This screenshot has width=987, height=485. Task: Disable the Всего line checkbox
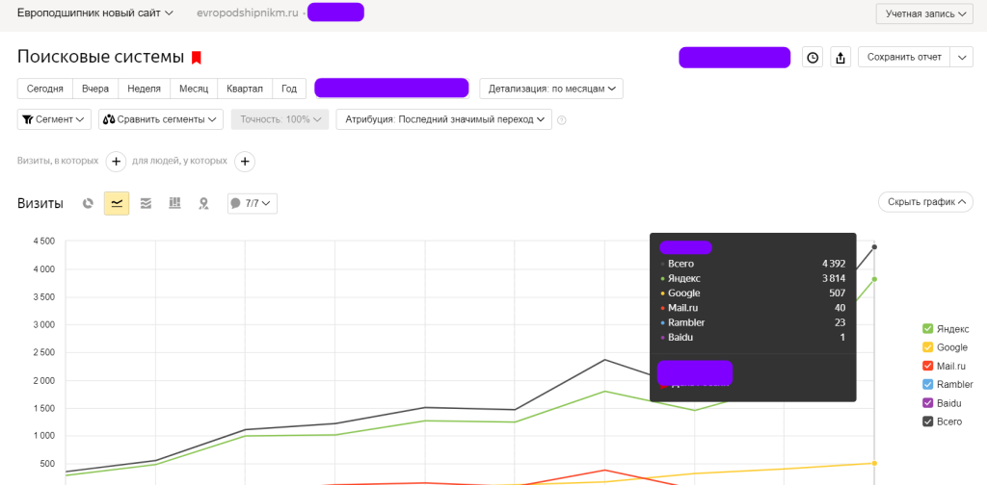tap(928, 421)
